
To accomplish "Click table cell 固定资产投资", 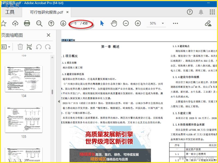I will tap(193, 149).
